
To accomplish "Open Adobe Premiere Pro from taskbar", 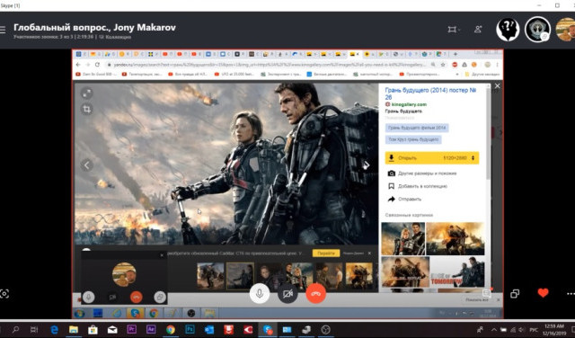I will click(132, 330).
